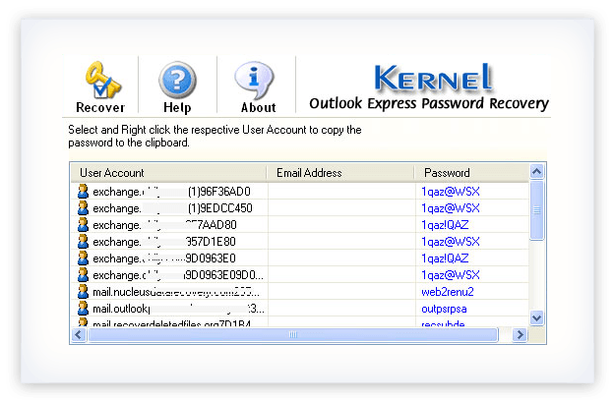The image size is (614, 402).
Task: Select password 1qaz@WSX in the (1)9EDCC450 row
Action: [451, 208]
